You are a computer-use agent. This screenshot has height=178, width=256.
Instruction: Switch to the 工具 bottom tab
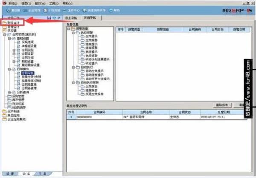(x=42, y=174)
